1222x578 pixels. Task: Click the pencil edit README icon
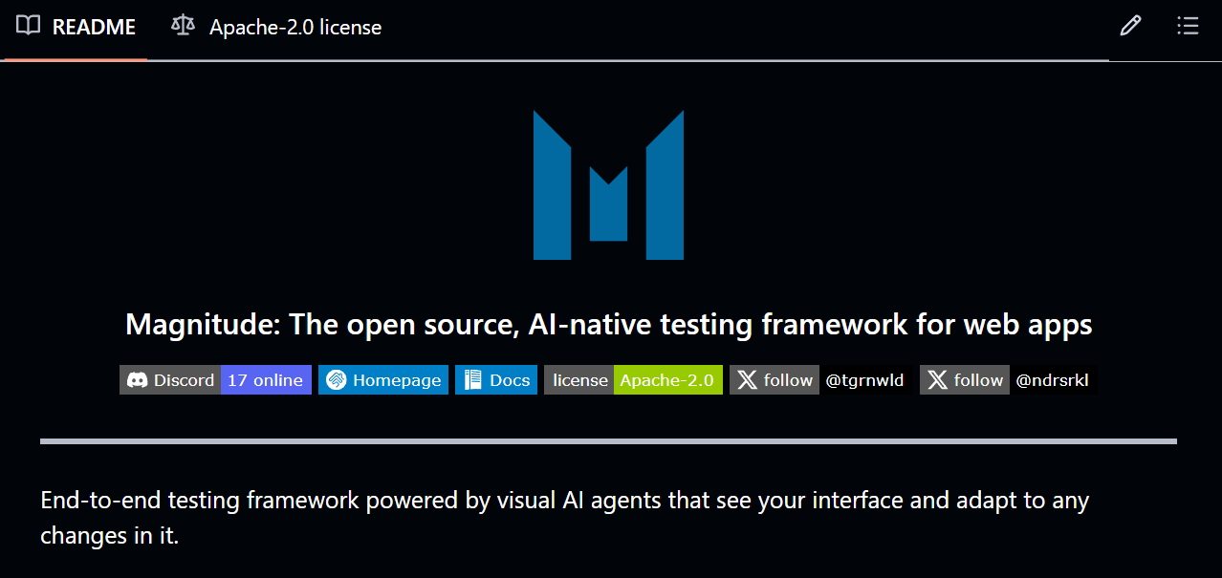[x=1130, y=27]
